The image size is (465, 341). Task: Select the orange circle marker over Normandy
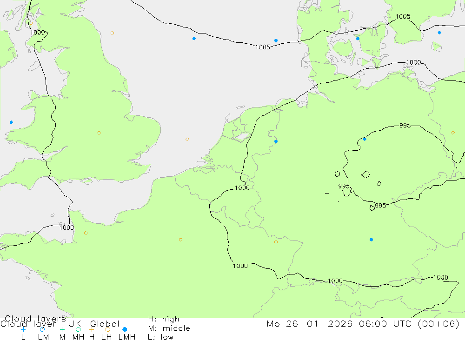point(86,233)
